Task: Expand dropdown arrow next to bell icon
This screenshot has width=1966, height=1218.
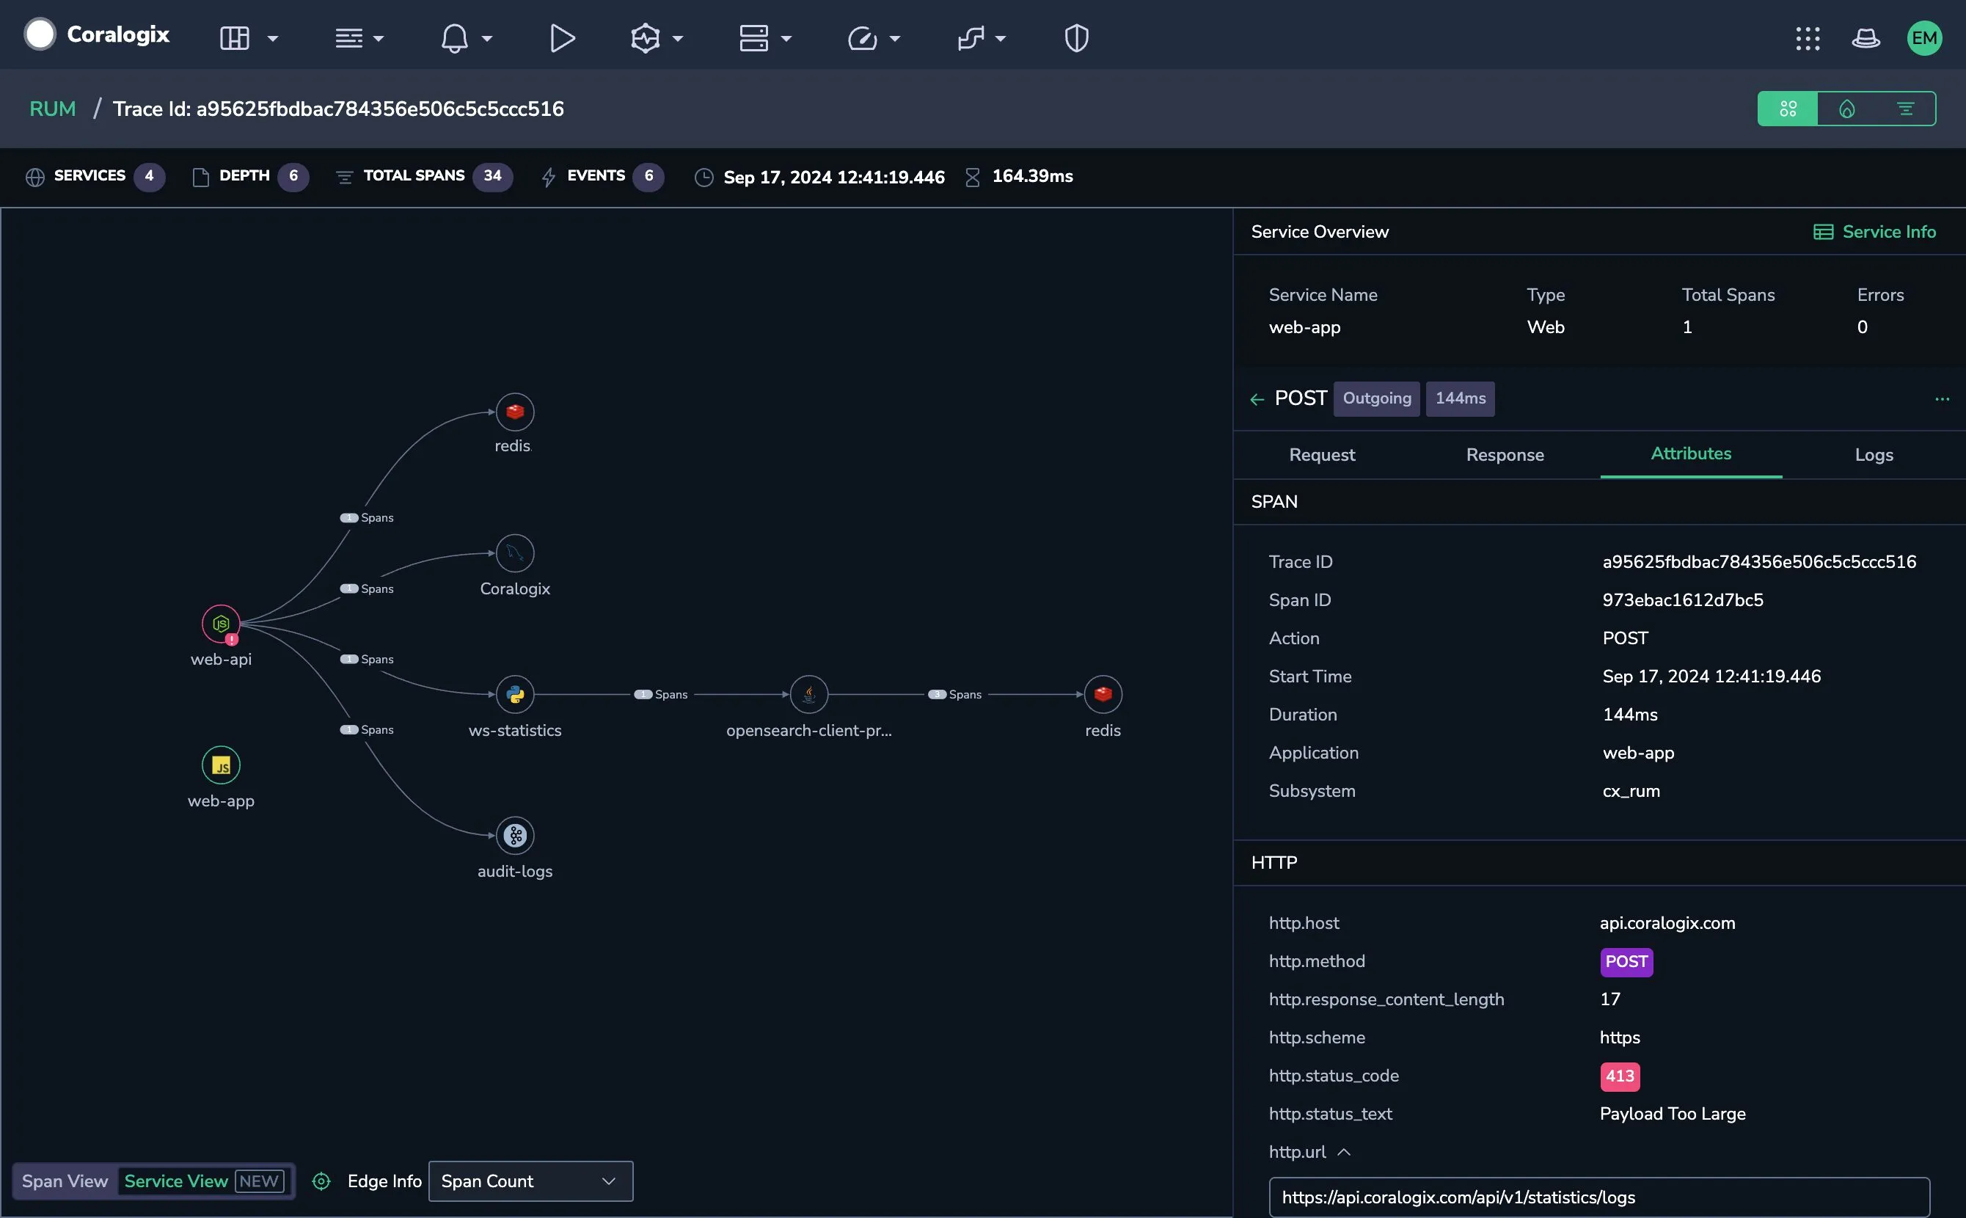Action: tap(486, 39)
